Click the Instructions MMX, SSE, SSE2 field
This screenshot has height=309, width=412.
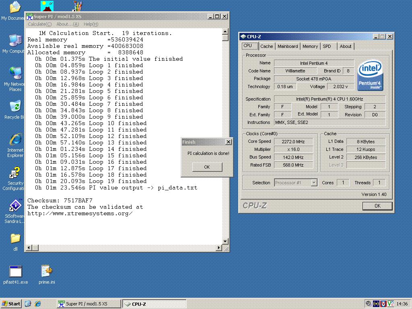coord(330,122)
